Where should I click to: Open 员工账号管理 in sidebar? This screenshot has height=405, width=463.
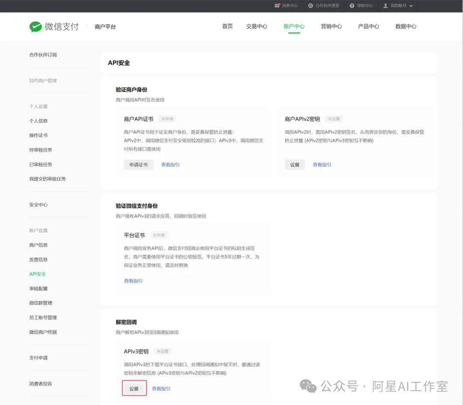pyautogui.click(x=43, y=317)
